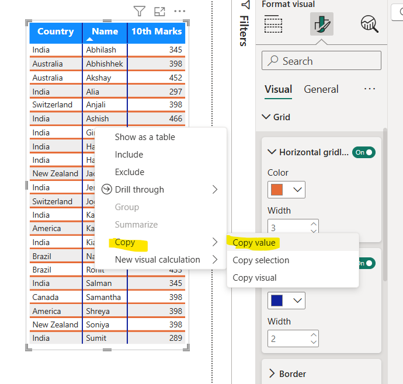Viewport: 403px width, 384px height.
Task: Open Focus mode icon above the table
Action: 159,11
